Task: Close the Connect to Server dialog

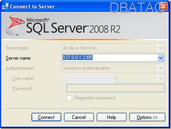Action: tap(163, 6)
